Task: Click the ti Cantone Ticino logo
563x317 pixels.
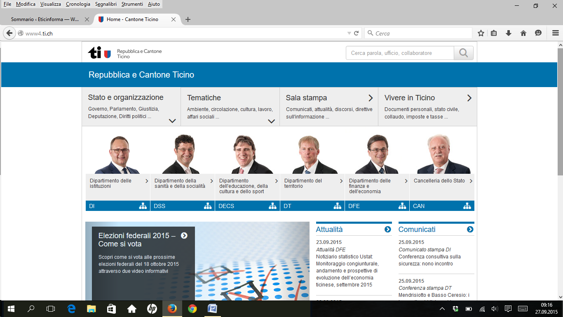Action: pos(125,53)
